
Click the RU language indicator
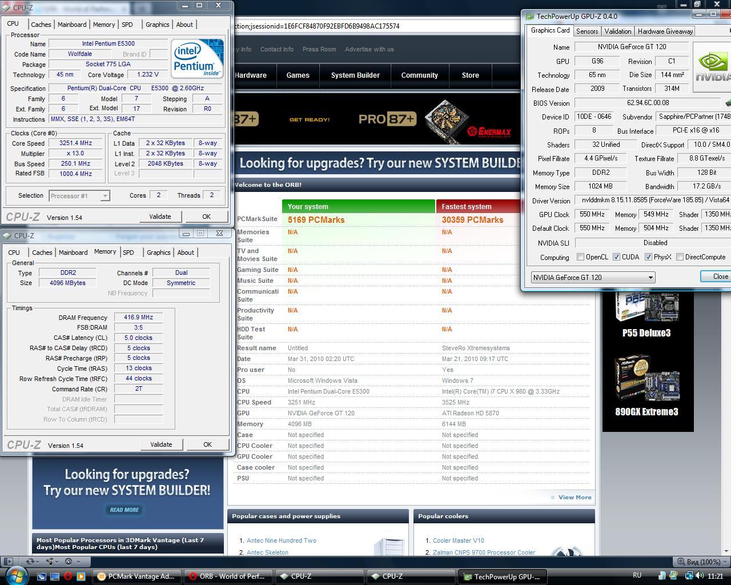click(637, 575)
